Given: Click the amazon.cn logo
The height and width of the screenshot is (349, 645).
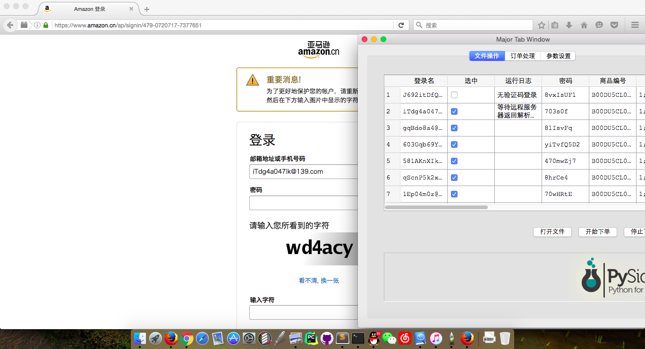Looking at the screenshot, I should [319, 50].
